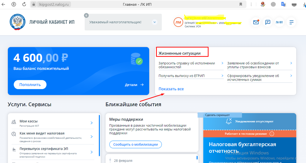Click the Мои кассы cash register icon
Image resolution: width=306 pixels, height=163 pixels.
[14, 122]
